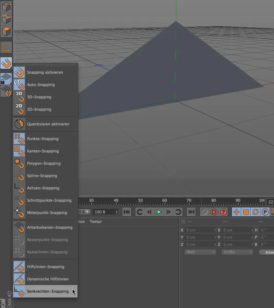Select Points mode cube icon

tap(6, 7)
